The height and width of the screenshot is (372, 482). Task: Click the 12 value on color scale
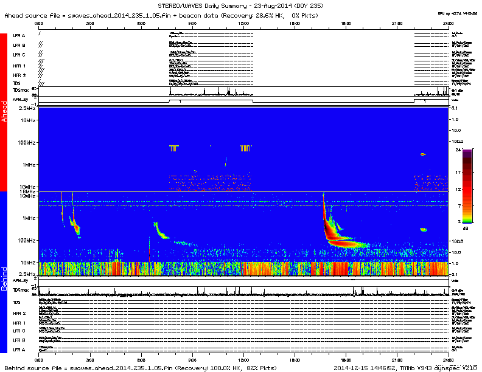(458, 189)
